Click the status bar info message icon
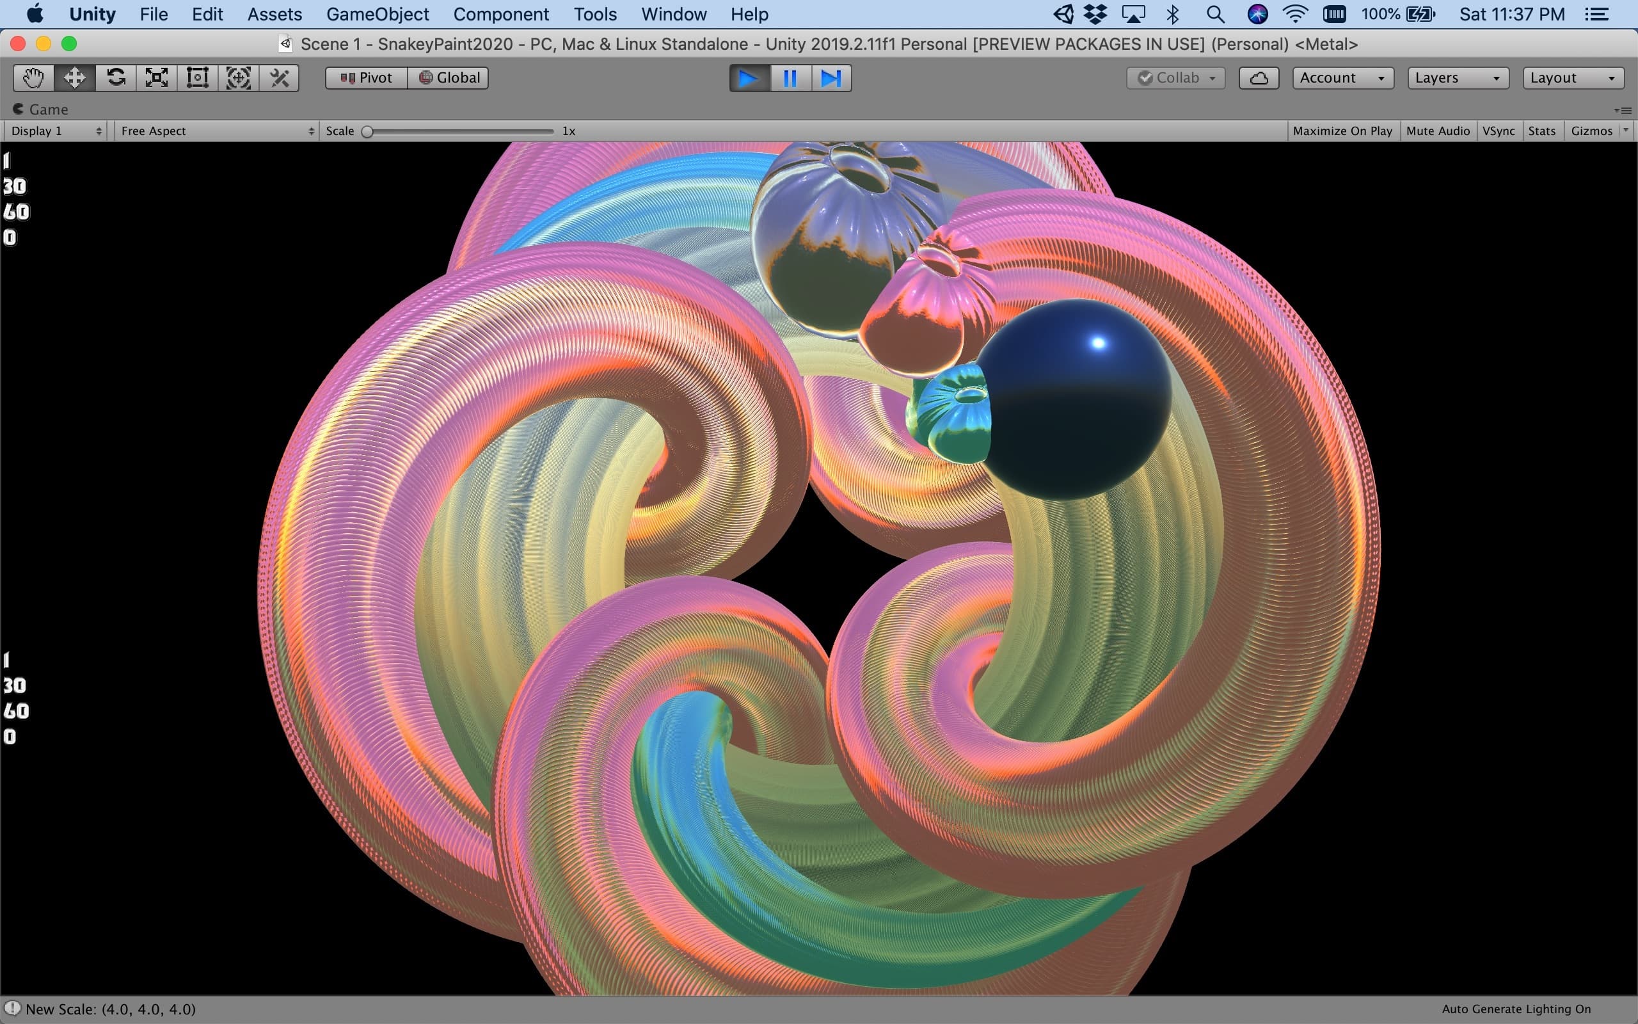 point(12,1009)
